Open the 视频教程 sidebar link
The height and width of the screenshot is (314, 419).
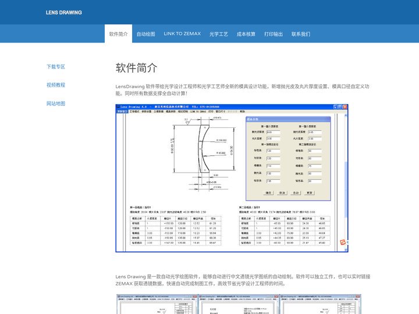(x=56, y=85)
